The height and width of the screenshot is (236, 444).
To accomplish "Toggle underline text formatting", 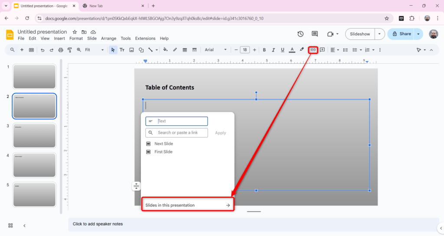I will point(282,50).
